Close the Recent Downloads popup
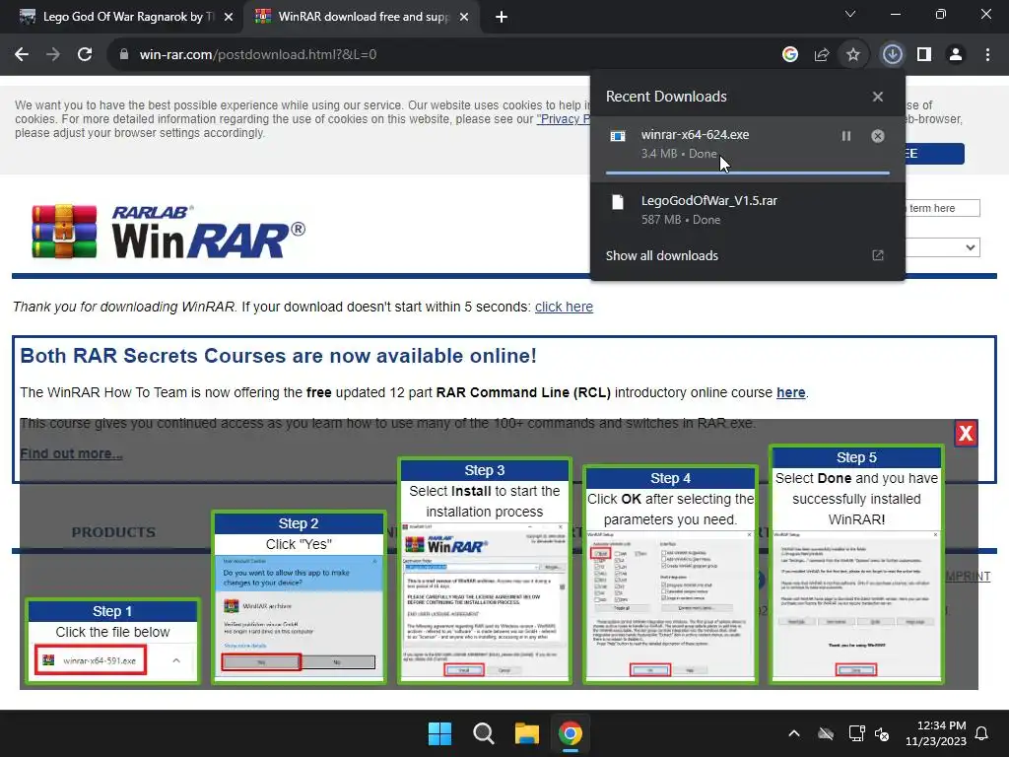 (x=878, y=97)
